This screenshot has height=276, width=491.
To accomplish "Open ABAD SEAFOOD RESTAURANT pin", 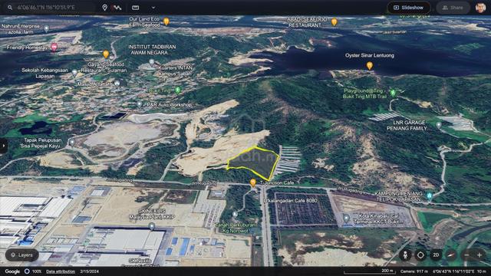I will (334, 21).
